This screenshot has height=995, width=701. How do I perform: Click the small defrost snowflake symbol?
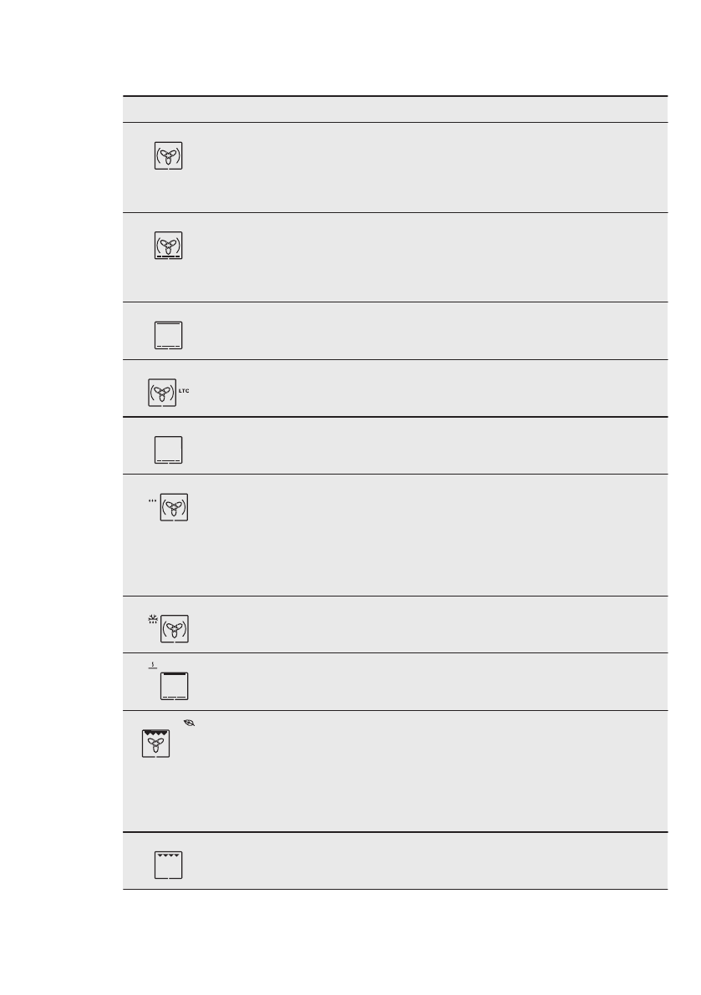click(x=152, y=621)
